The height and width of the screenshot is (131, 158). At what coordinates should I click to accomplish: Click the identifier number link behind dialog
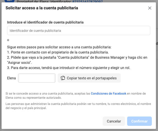(x=87, y=1)
